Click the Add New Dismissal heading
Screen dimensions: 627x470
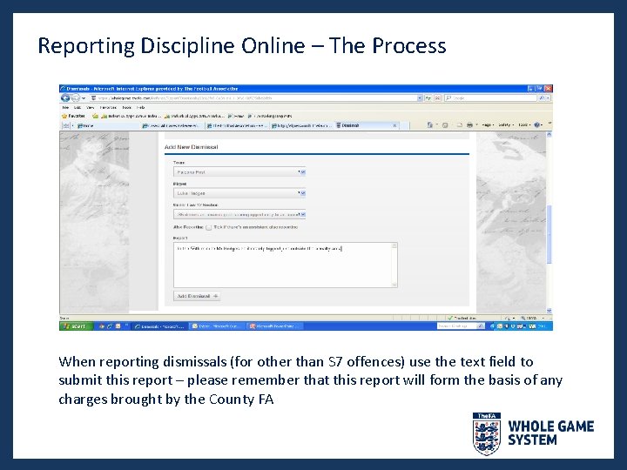(191, 147)
